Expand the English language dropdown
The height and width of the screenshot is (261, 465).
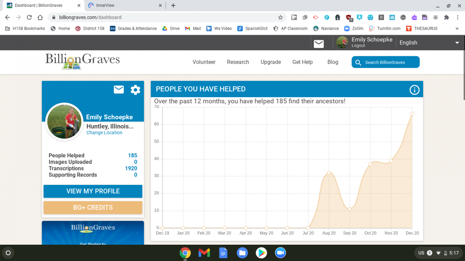click(x=429, y=42)
